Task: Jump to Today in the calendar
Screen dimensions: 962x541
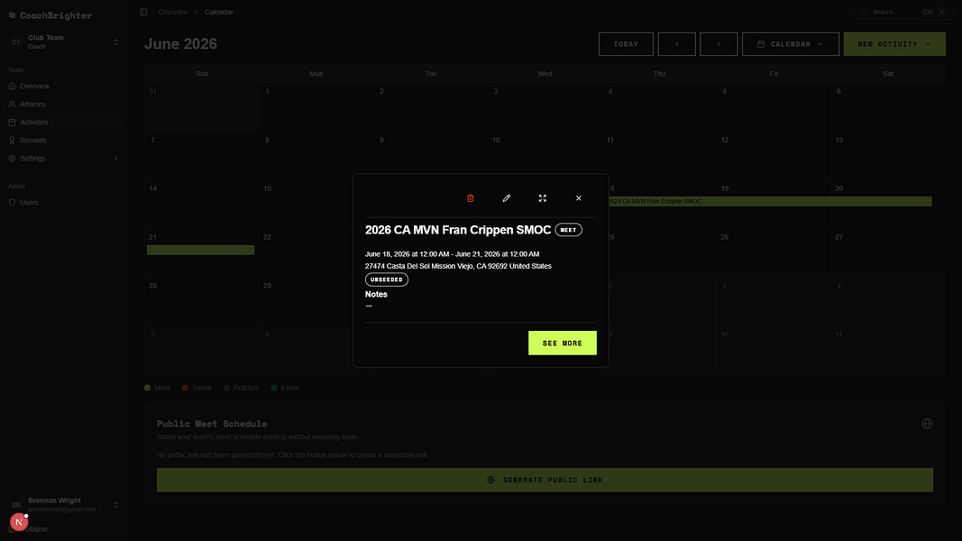Action: (626, 44)
